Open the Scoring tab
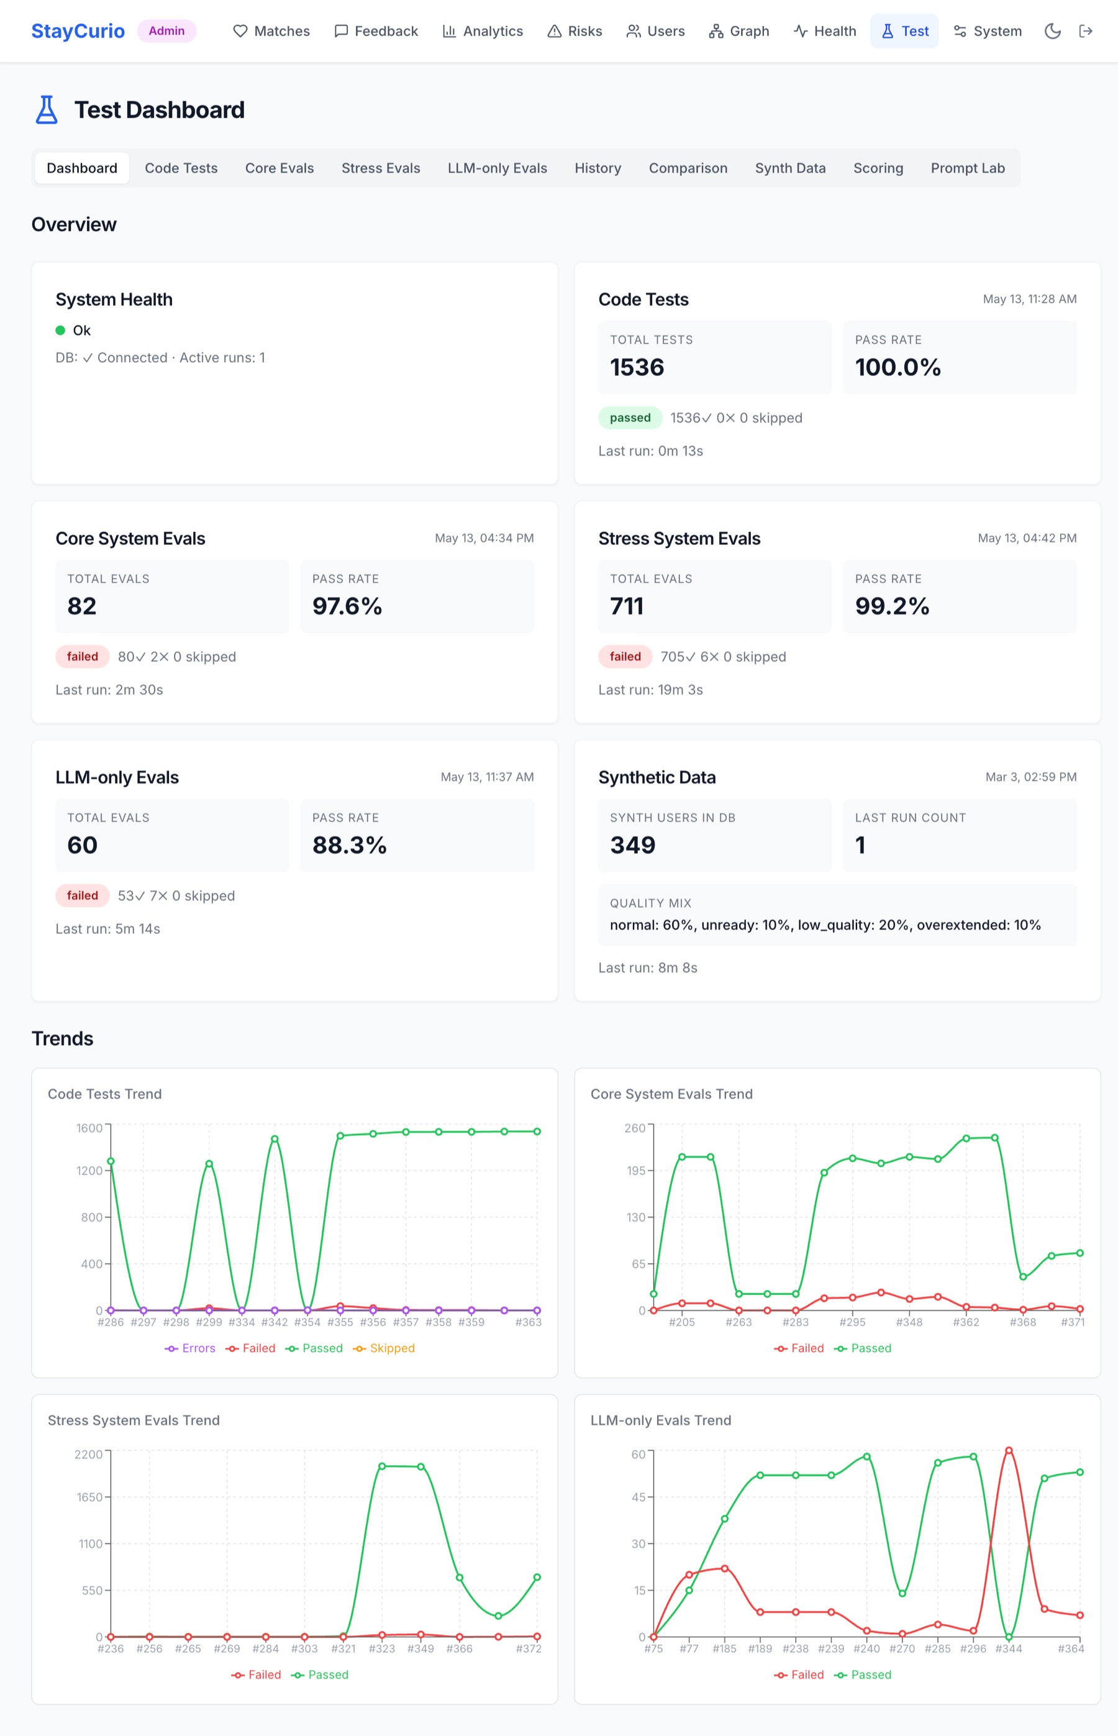The height and width of the screenshot is (1736, 1118). coord(878,168)
